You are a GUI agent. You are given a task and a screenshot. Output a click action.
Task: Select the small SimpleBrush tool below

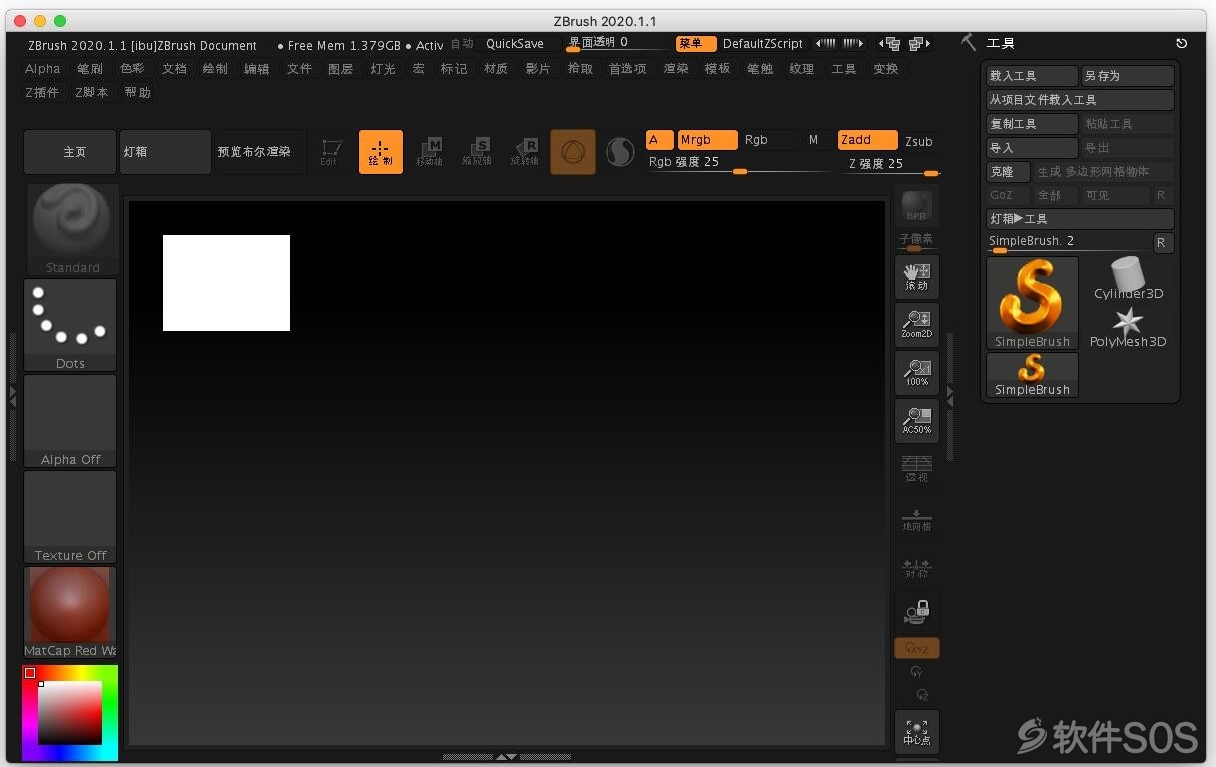(x=1032, y=375)
